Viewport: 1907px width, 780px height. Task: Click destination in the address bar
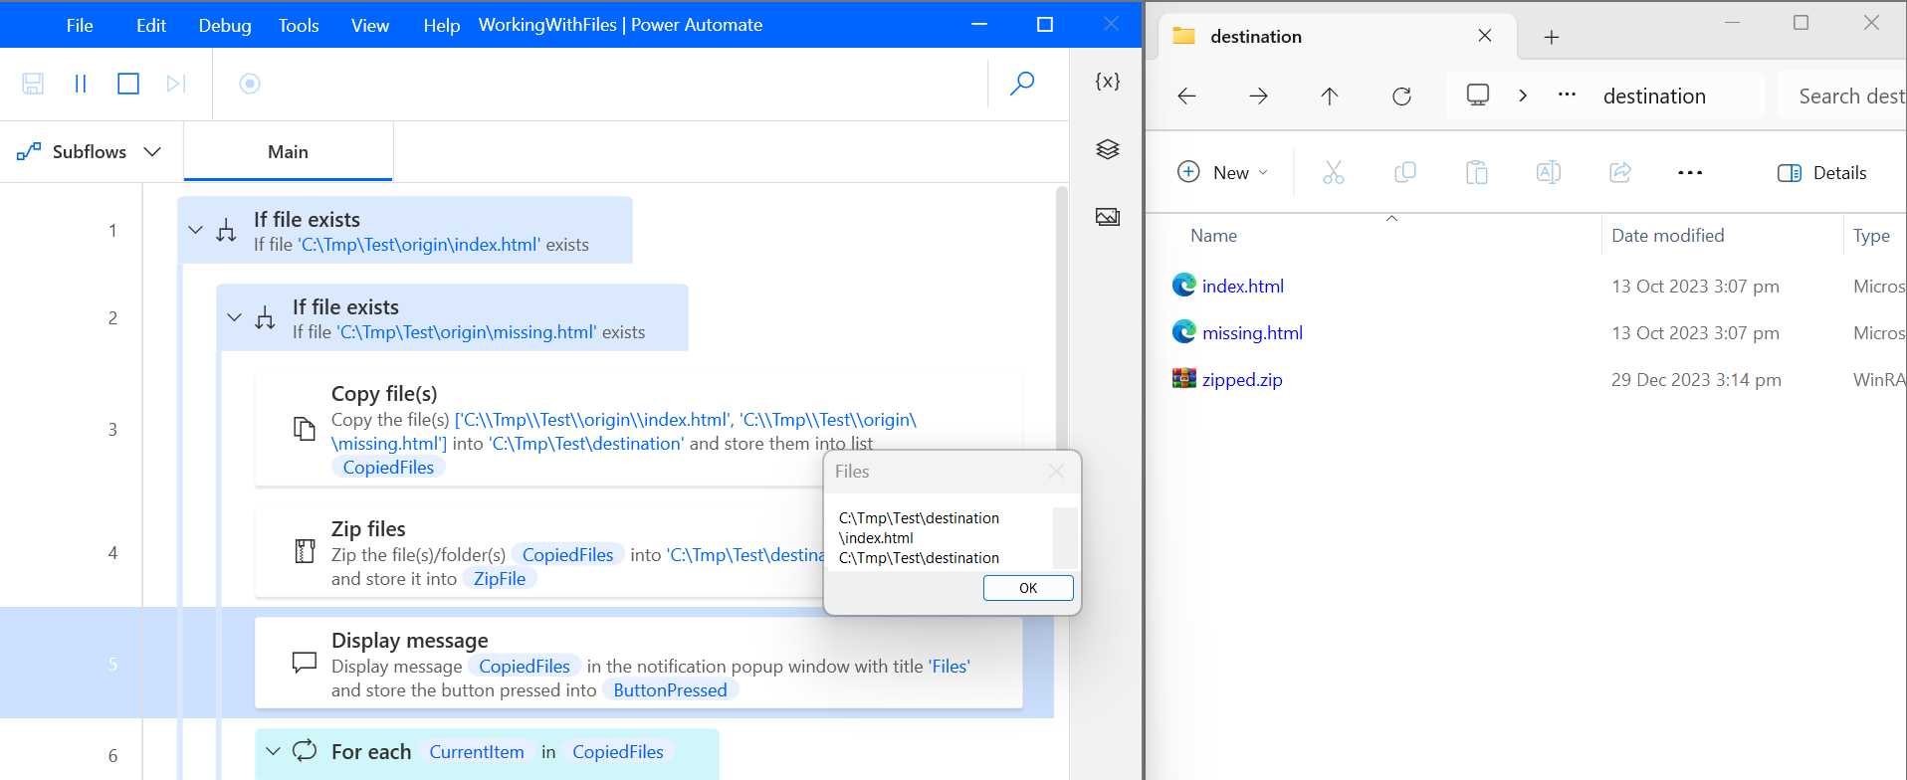pyautogui.click(x=1654, y=96)
